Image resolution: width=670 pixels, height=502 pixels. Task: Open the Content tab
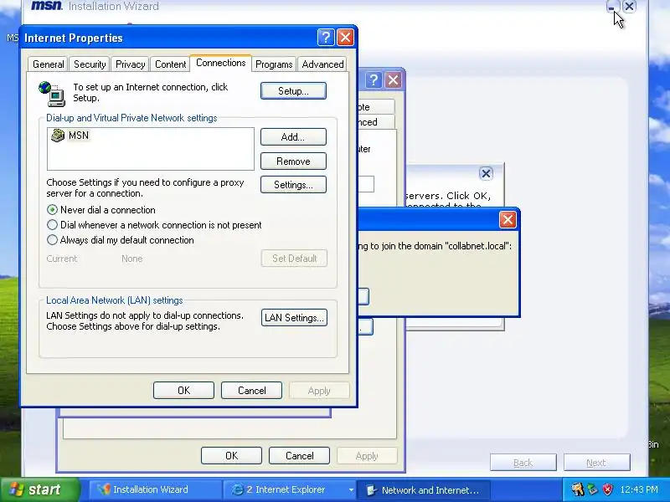pyautogui.click(x=171, y=64)
